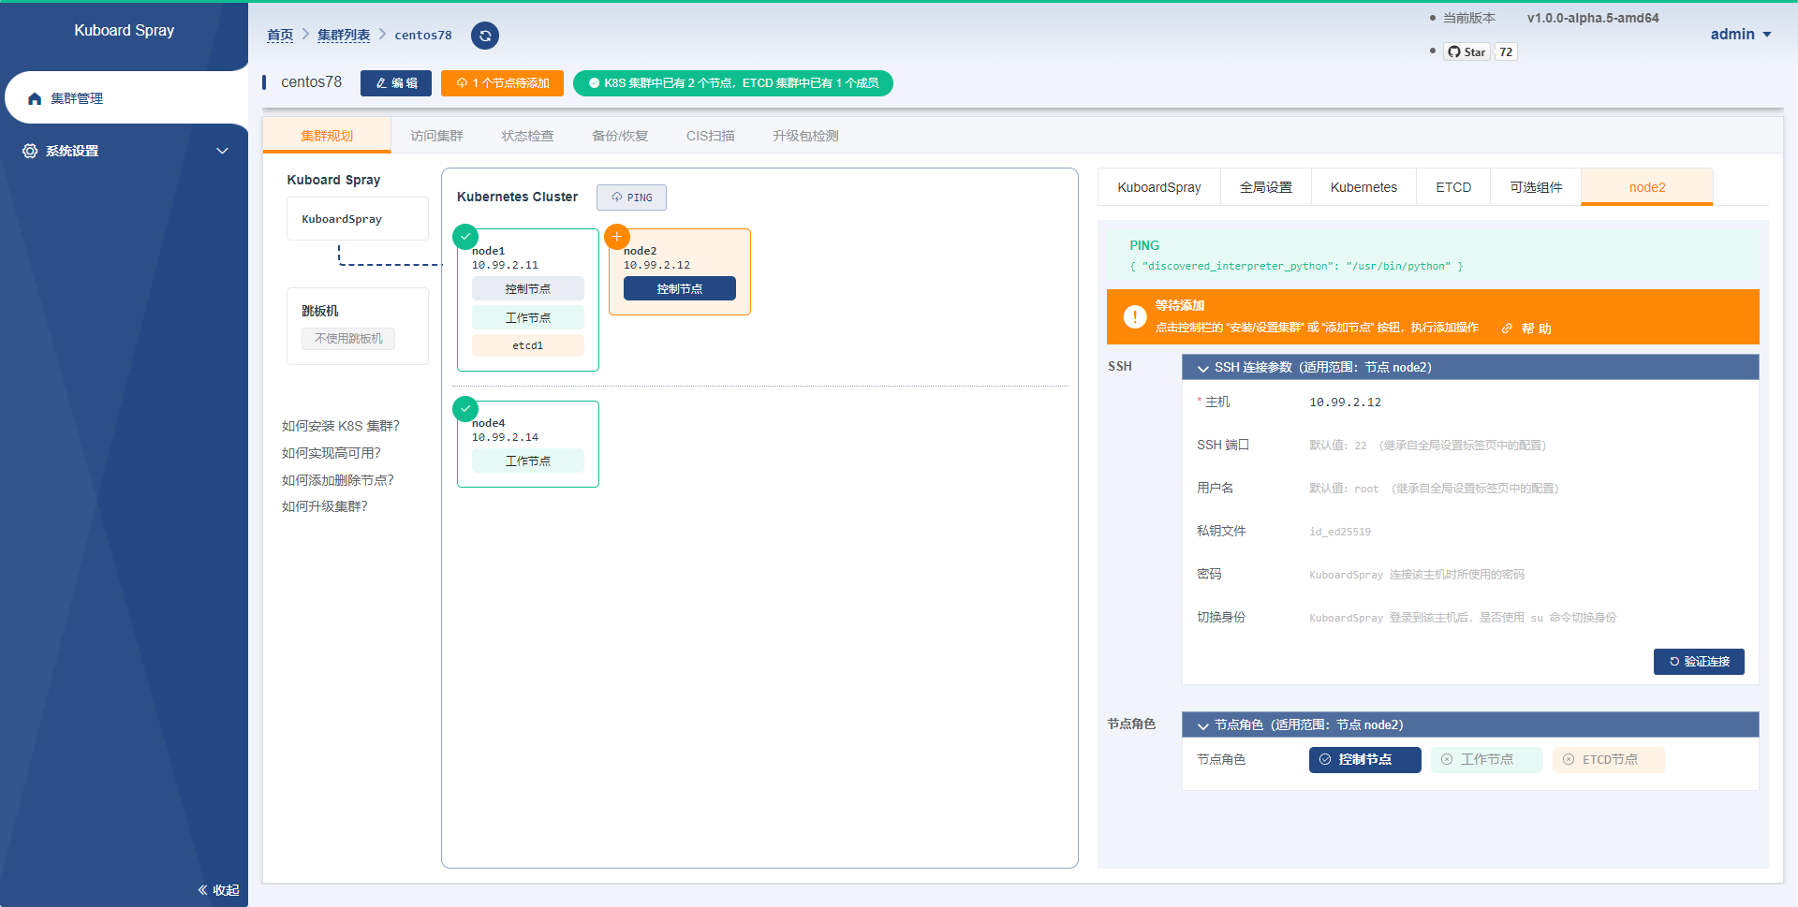Click node1's 控制节点 role tag
Viewport: 1798px width, 907px height.
pos(528,289)
